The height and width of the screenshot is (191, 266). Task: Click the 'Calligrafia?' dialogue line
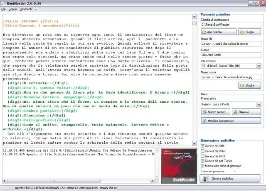pyautogui.click(x=39, y=120)
